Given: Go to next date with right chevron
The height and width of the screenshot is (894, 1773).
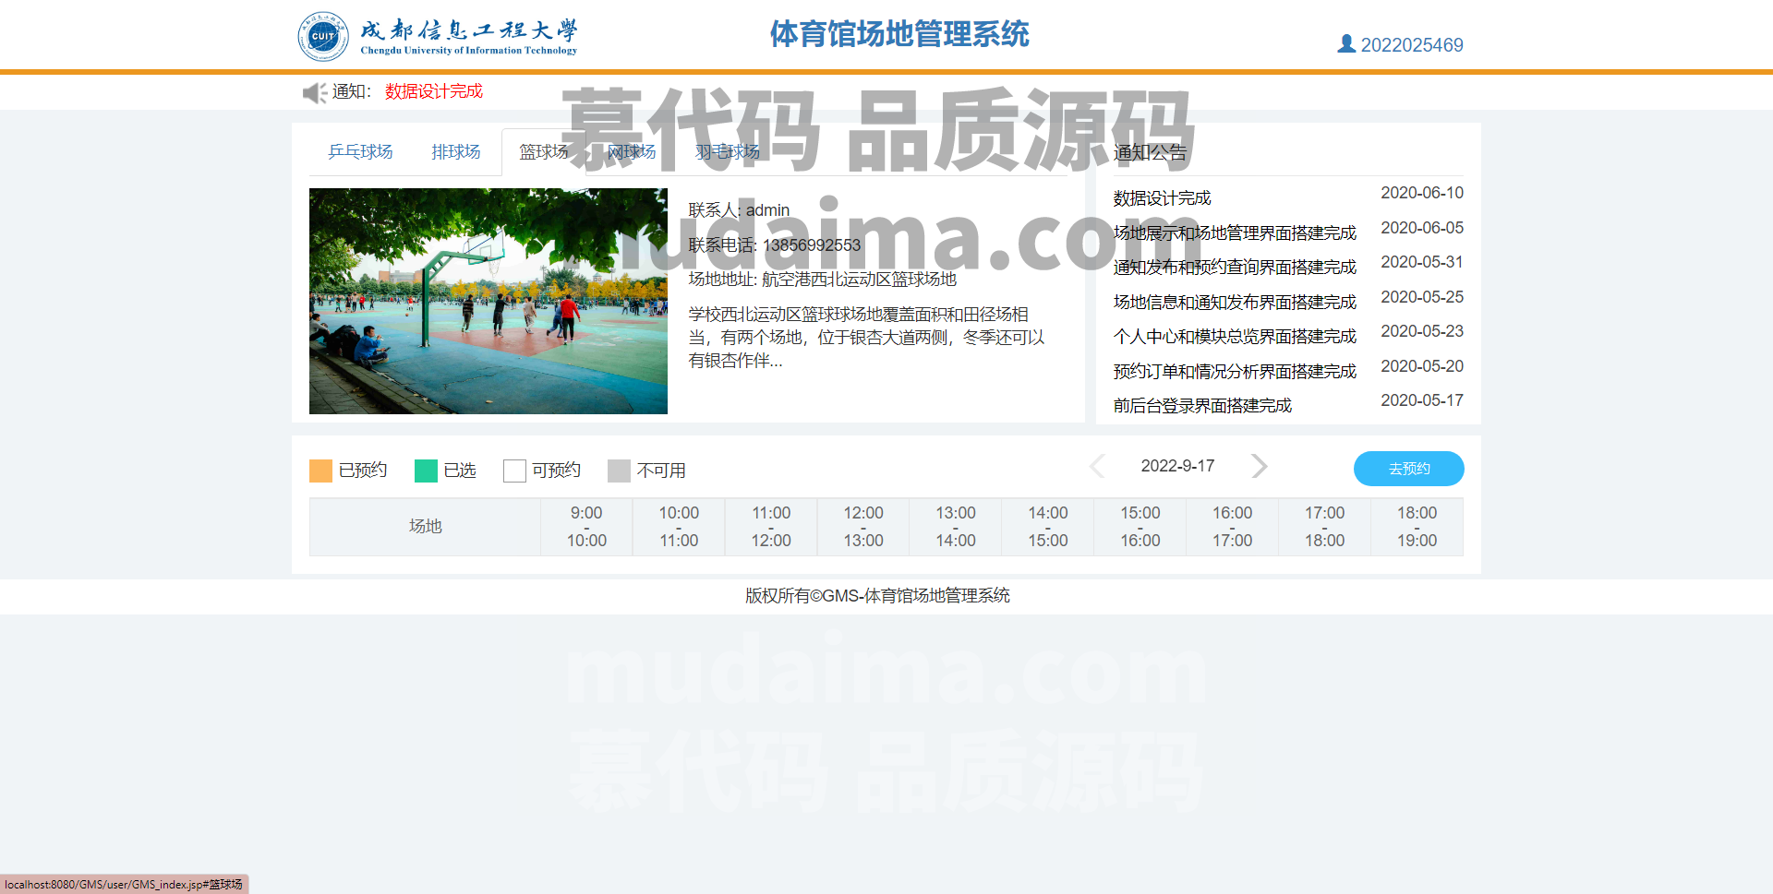Looking at the screenshot, I should 1259,466.
